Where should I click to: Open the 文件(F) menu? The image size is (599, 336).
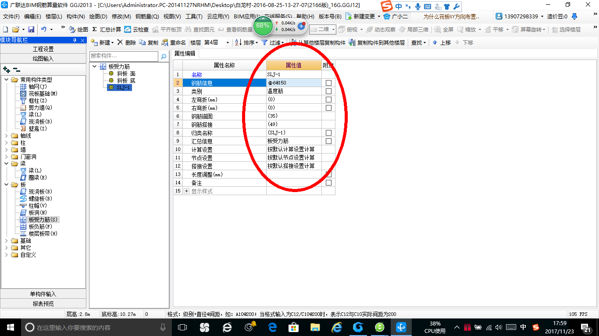11,16
